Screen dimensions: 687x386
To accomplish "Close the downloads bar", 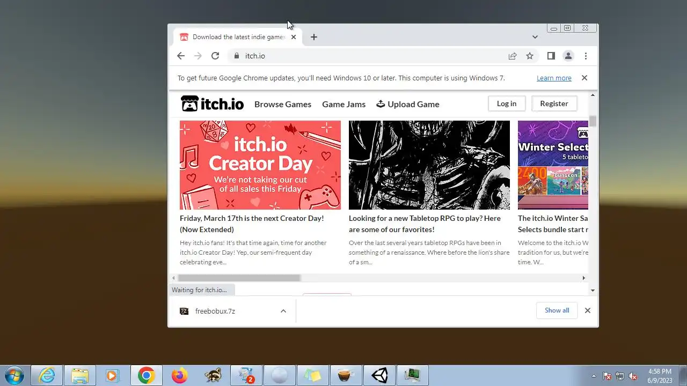I will (588, 310).
